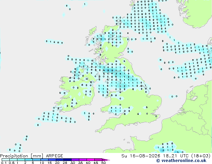Screen dimensions: 212x164
Task: Click the '45' legend scale value
Action: 96,163
